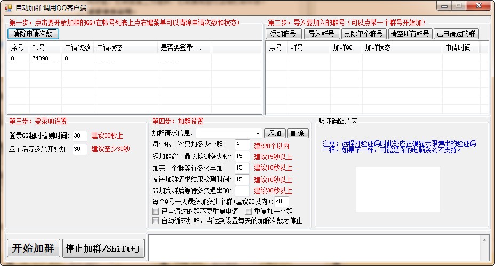Click 导入群号 to import group numbers
This screenshot has height=266, width=495.
click(322, 34)
